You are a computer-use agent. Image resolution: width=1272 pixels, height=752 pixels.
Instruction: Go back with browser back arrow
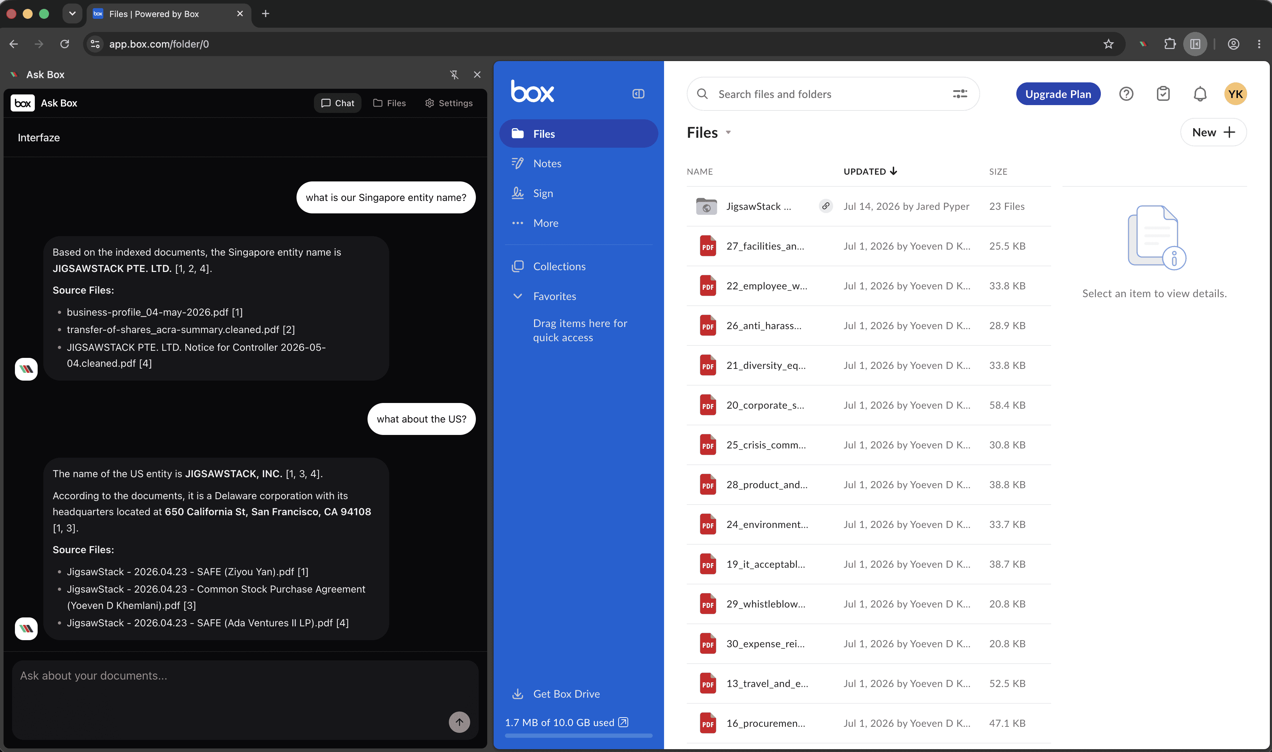click(14, 44)
